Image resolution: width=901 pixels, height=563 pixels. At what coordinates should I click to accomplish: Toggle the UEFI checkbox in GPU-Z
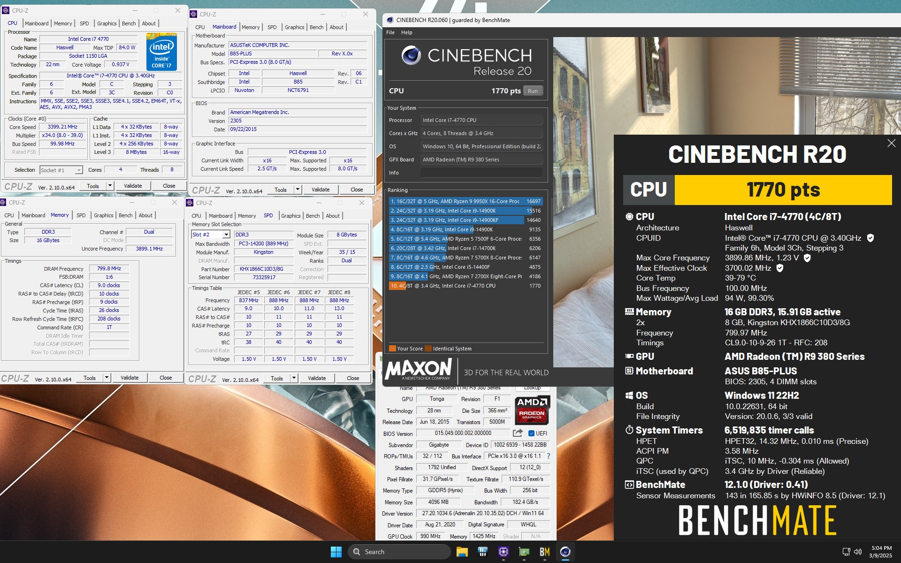[531, 434]
